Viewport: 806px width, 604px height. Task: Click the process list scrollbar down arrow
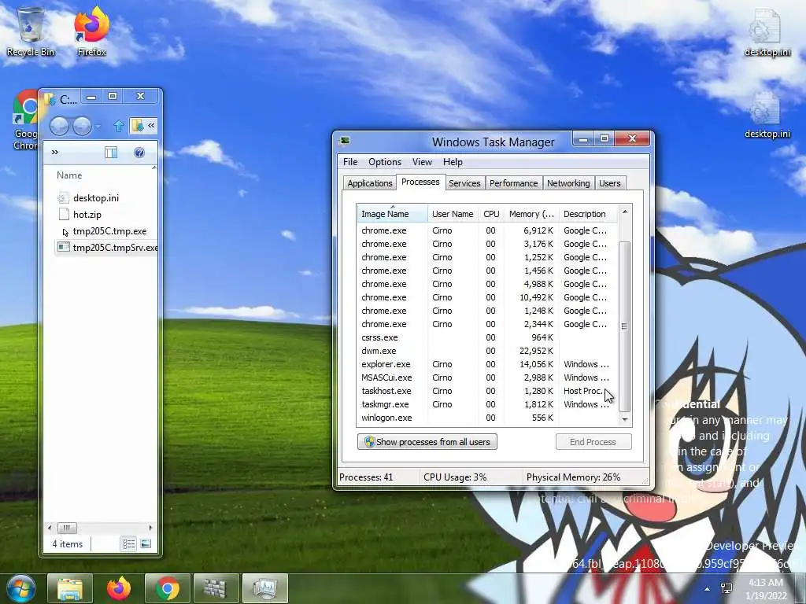pos(624,420)
